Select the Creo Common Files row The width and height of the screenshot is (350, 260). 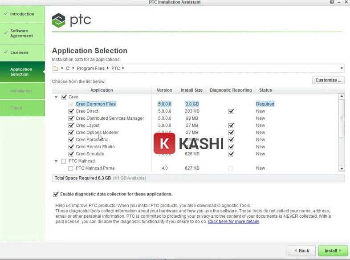(x=96, y=104)
